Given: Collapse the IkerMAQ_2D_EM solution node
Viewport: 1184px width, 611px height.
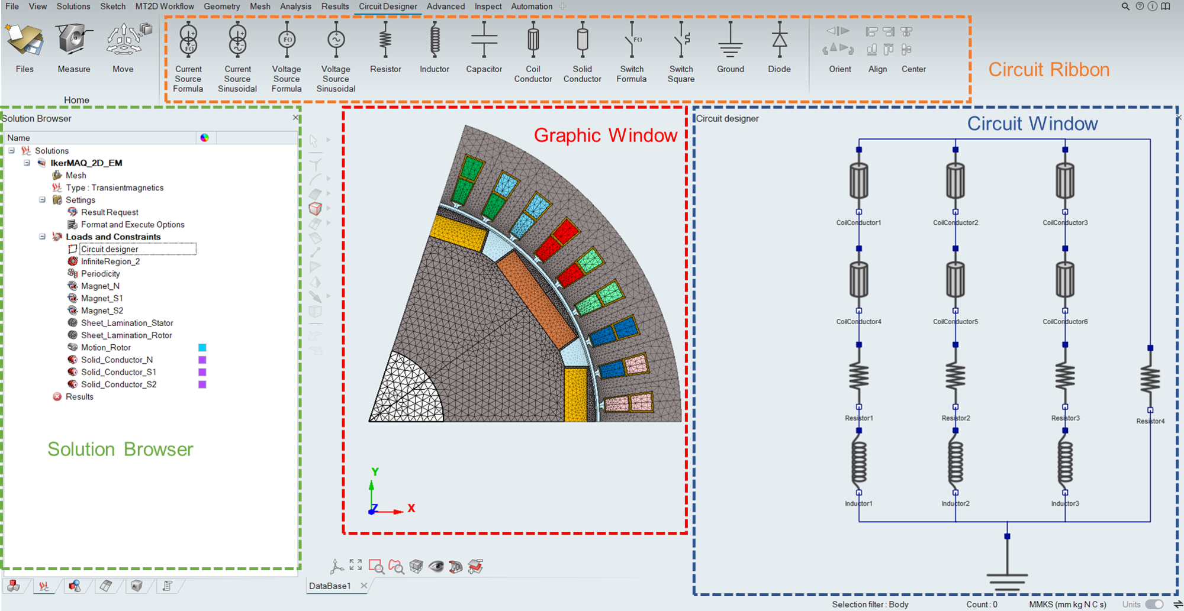Looking at the screenshot, I should 27,163.
